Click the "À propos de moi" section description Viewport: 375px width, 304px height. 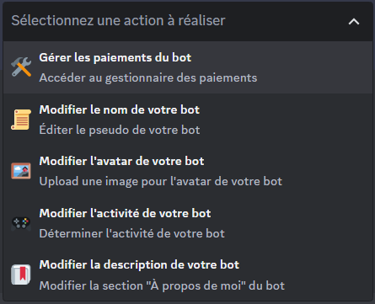point(162,285)
